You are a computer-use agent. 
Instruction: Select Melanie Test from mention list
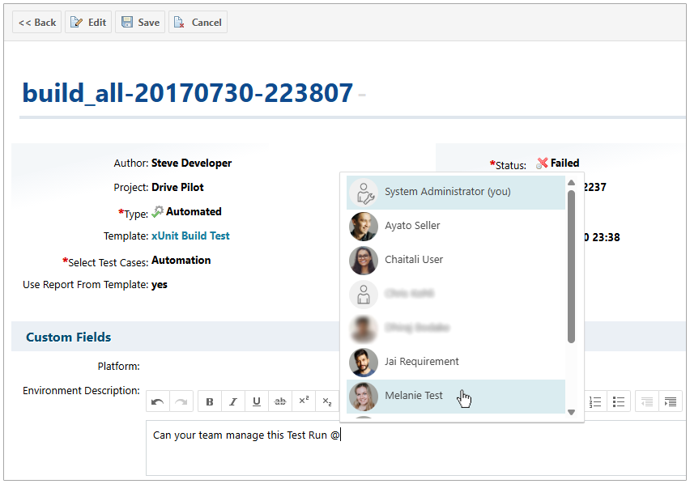point(414,396)
